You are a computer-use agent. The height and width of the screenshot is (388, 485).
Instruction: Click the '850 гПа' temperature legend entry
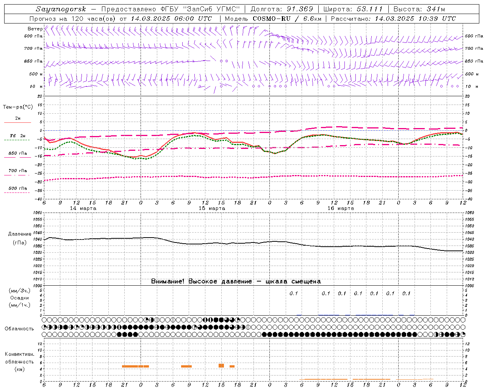click(x=17, y=153)
